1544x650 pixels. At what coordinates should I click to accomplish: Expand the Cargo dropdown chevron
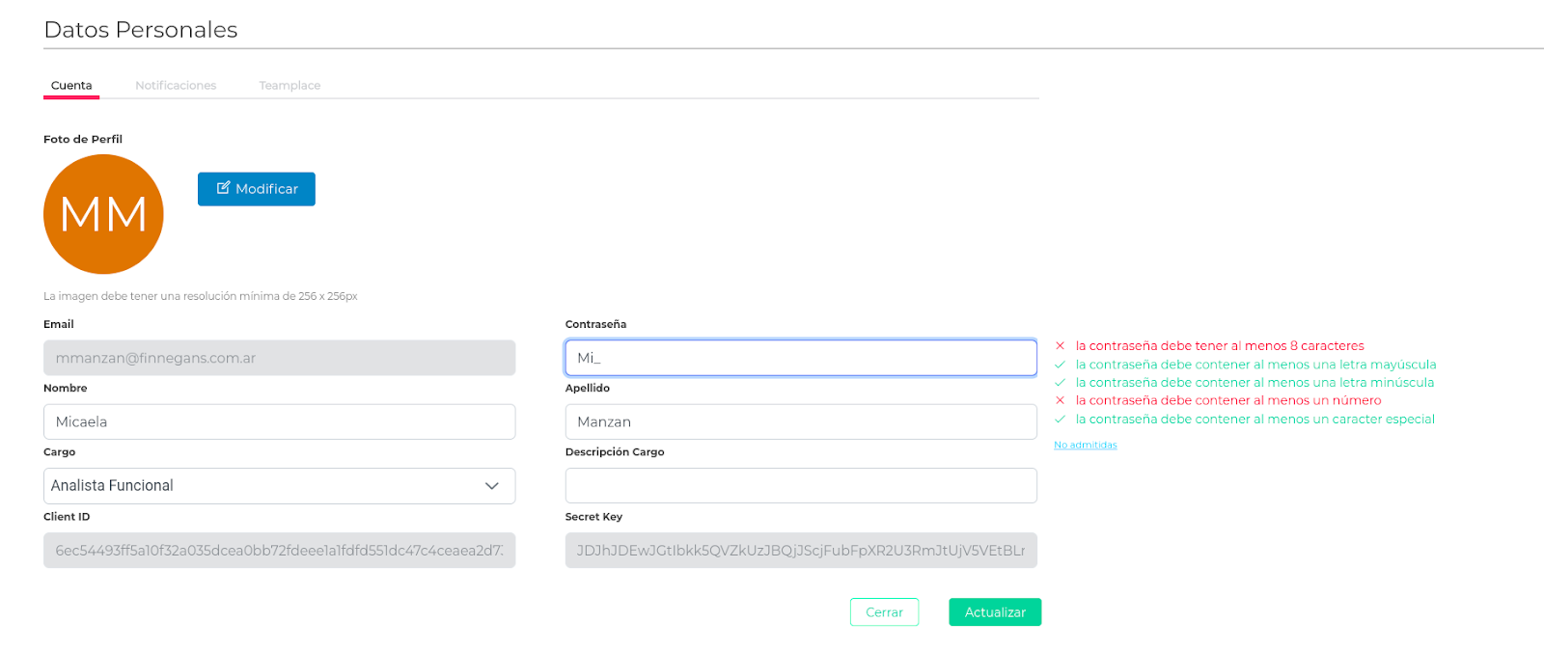click(x=492, y=486)
